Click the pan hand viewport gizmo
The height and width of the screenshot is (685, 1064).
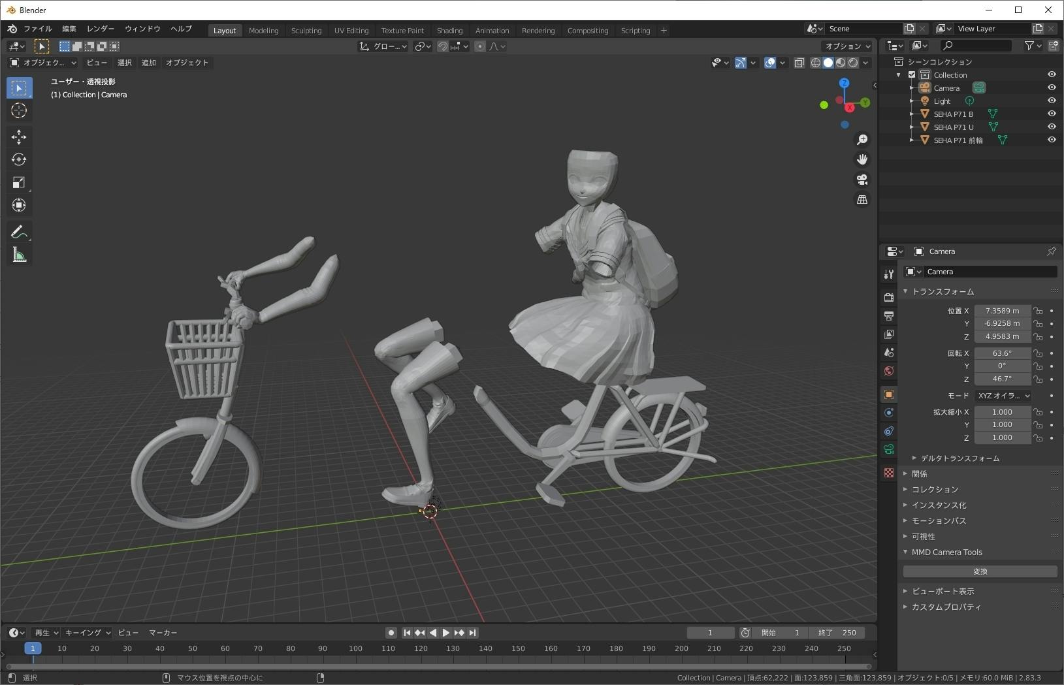click(x=862, y=159)
